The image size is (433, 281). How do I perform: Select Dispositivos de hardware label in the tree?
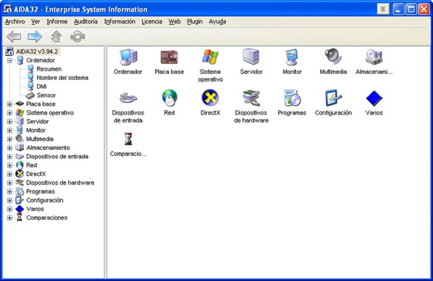click(60, 183)
